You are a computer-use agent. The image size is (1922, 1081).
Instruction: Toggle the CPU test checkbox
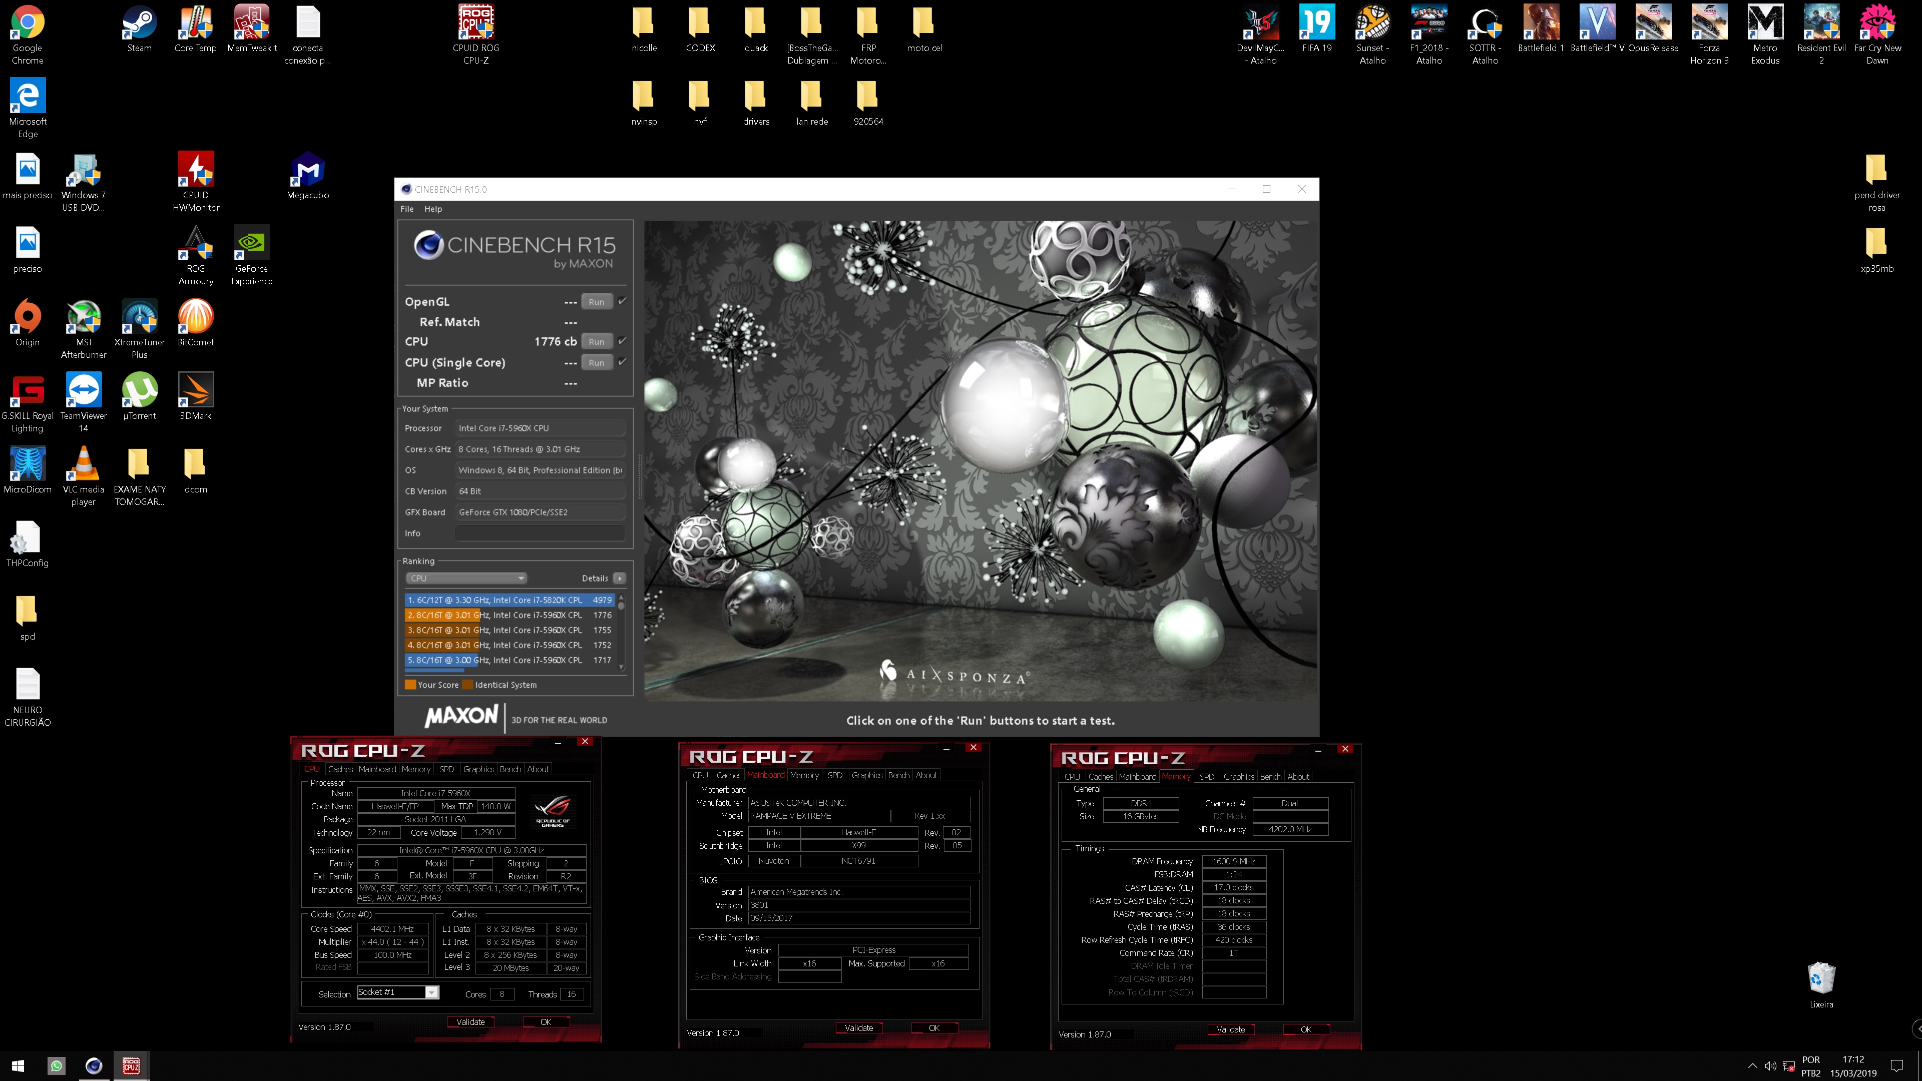pos(622,341)
